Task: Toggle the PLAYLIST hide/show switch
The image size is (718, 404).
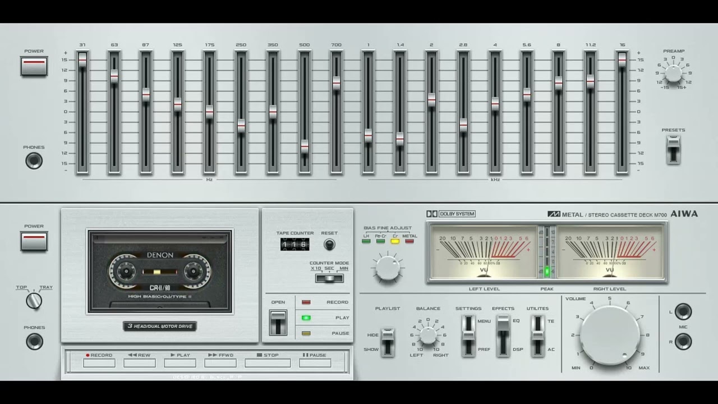Action: [387, 342]
